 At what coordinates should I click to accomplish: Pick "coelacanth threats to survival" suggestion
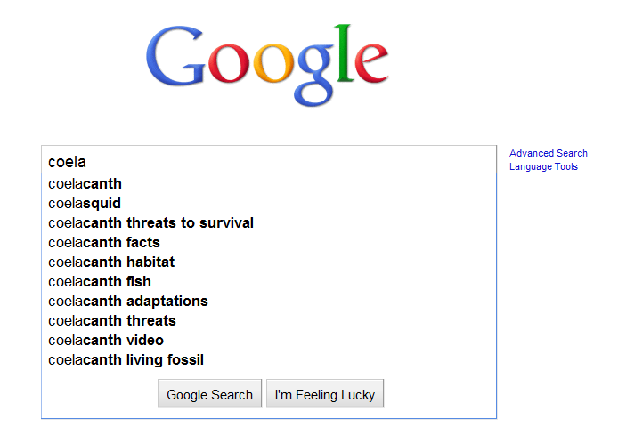pos(150,223)
